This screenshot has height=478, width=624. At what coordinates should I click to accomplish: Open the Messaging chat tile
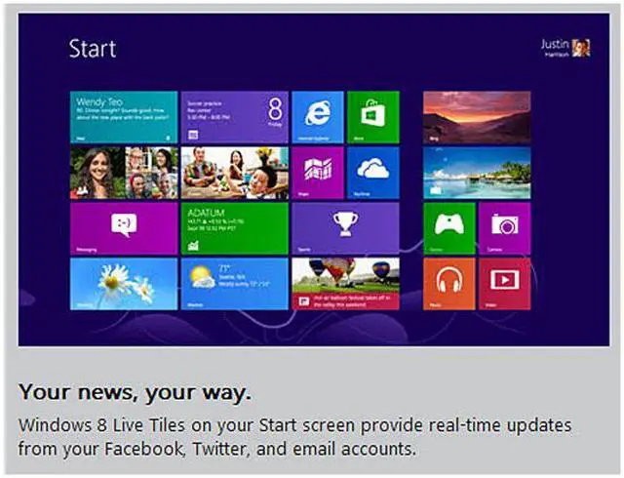pyautogui.click(x=124, y=228)
